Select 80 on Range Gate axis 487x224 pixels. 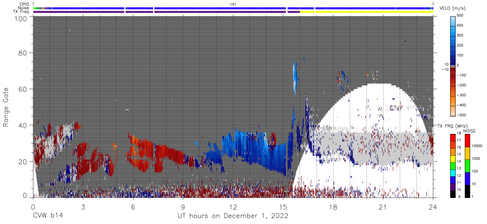(23, 53)
